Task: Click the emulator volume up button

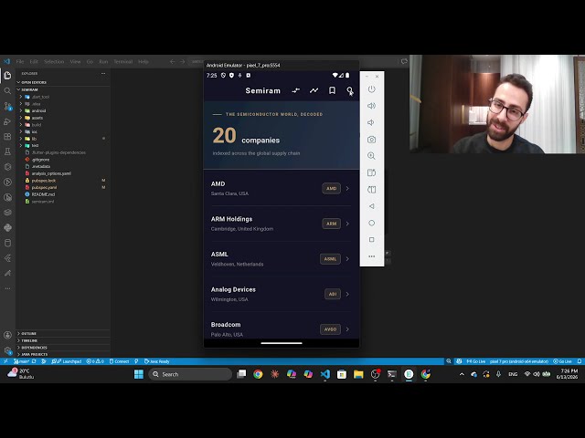Action: (372, 106)
